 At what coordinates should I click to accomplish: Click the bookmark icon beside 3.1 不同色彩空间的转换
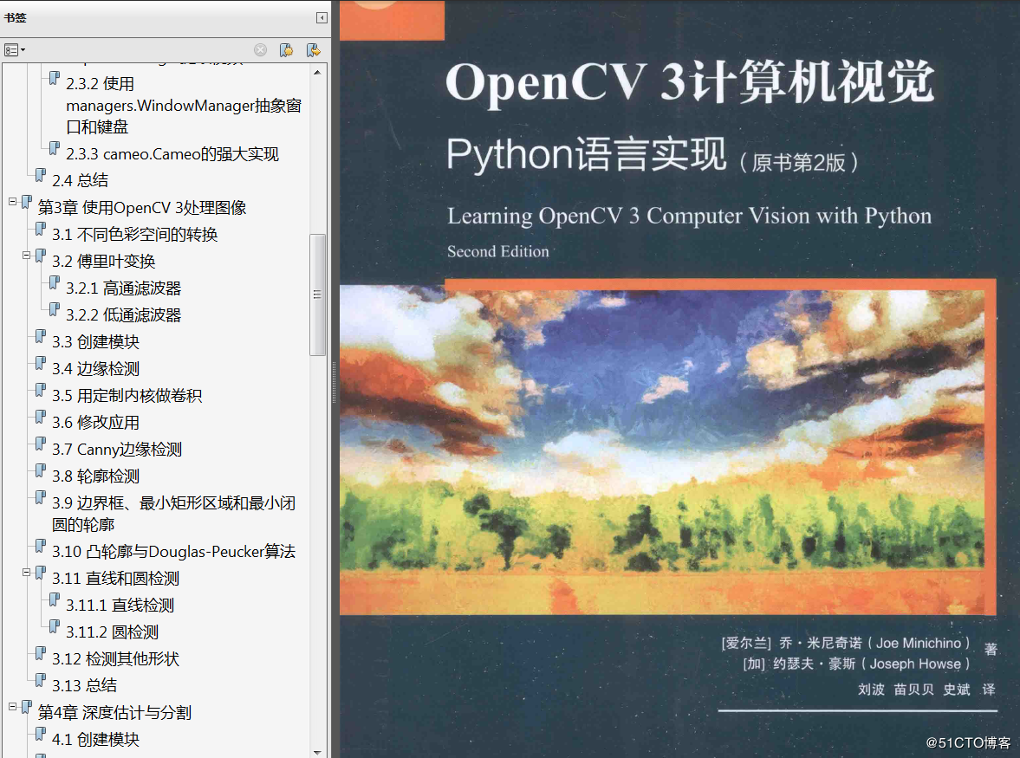(x=41, y=229)
